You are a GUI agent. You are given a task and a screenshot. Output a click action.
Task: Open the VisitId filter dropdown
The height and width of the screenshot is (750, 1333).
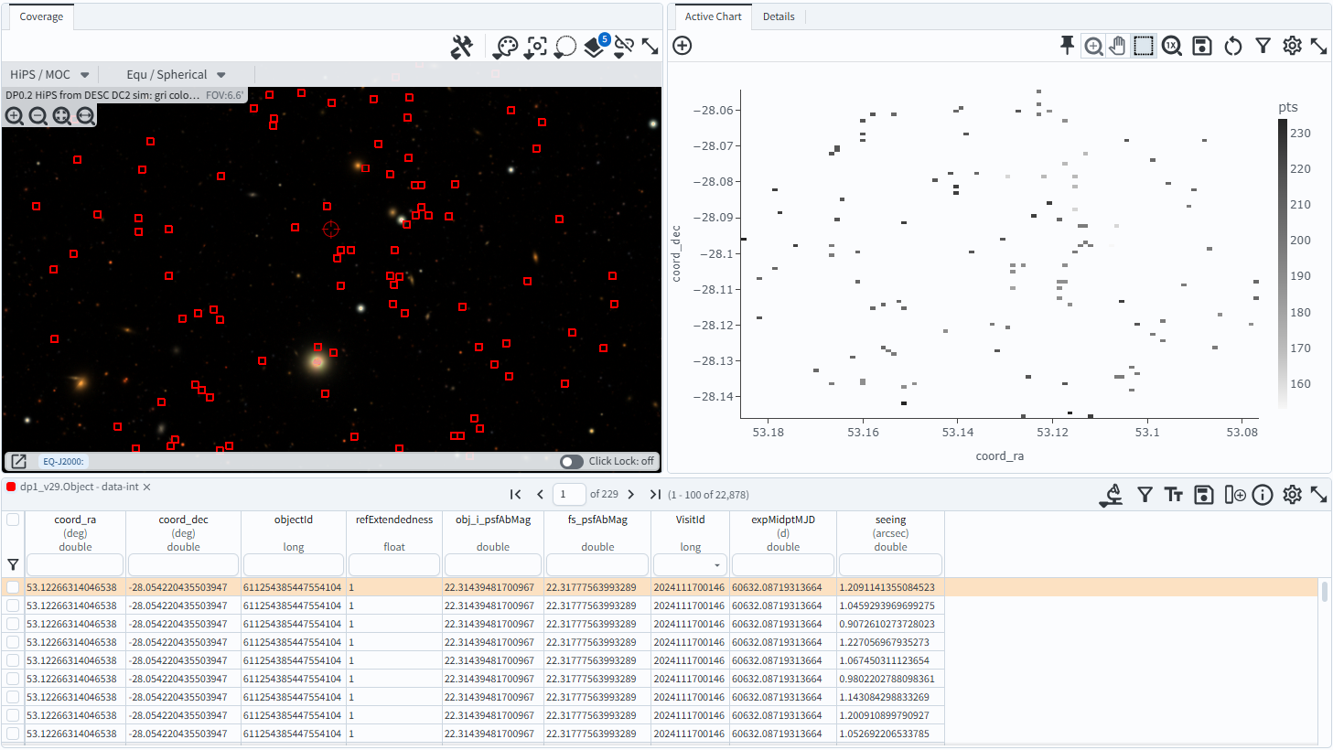click(x=716, y=565)
